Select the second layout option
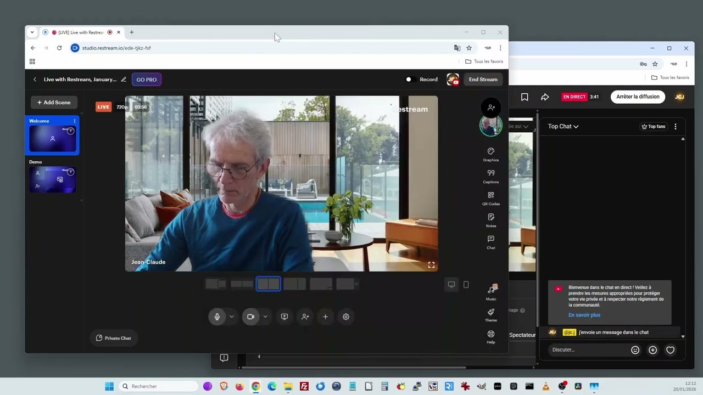703x395 pixels. click(242, 284)
